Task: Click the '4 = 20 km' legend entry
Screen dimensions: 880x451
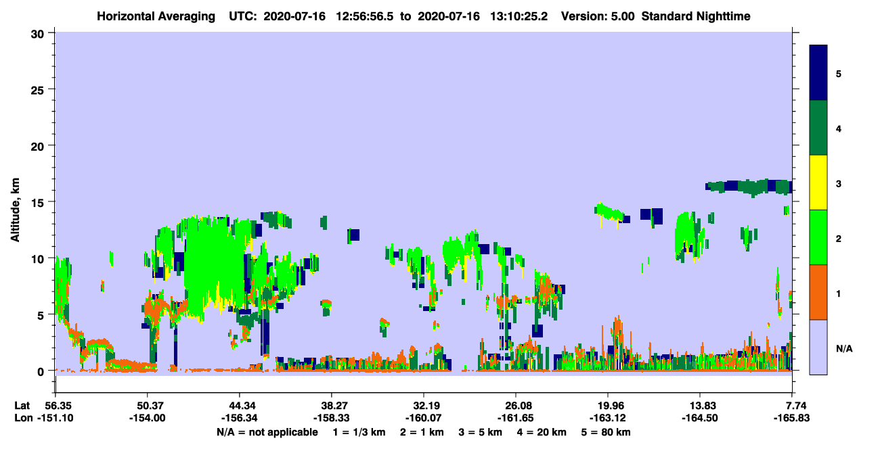Action: tap(543, 432)
